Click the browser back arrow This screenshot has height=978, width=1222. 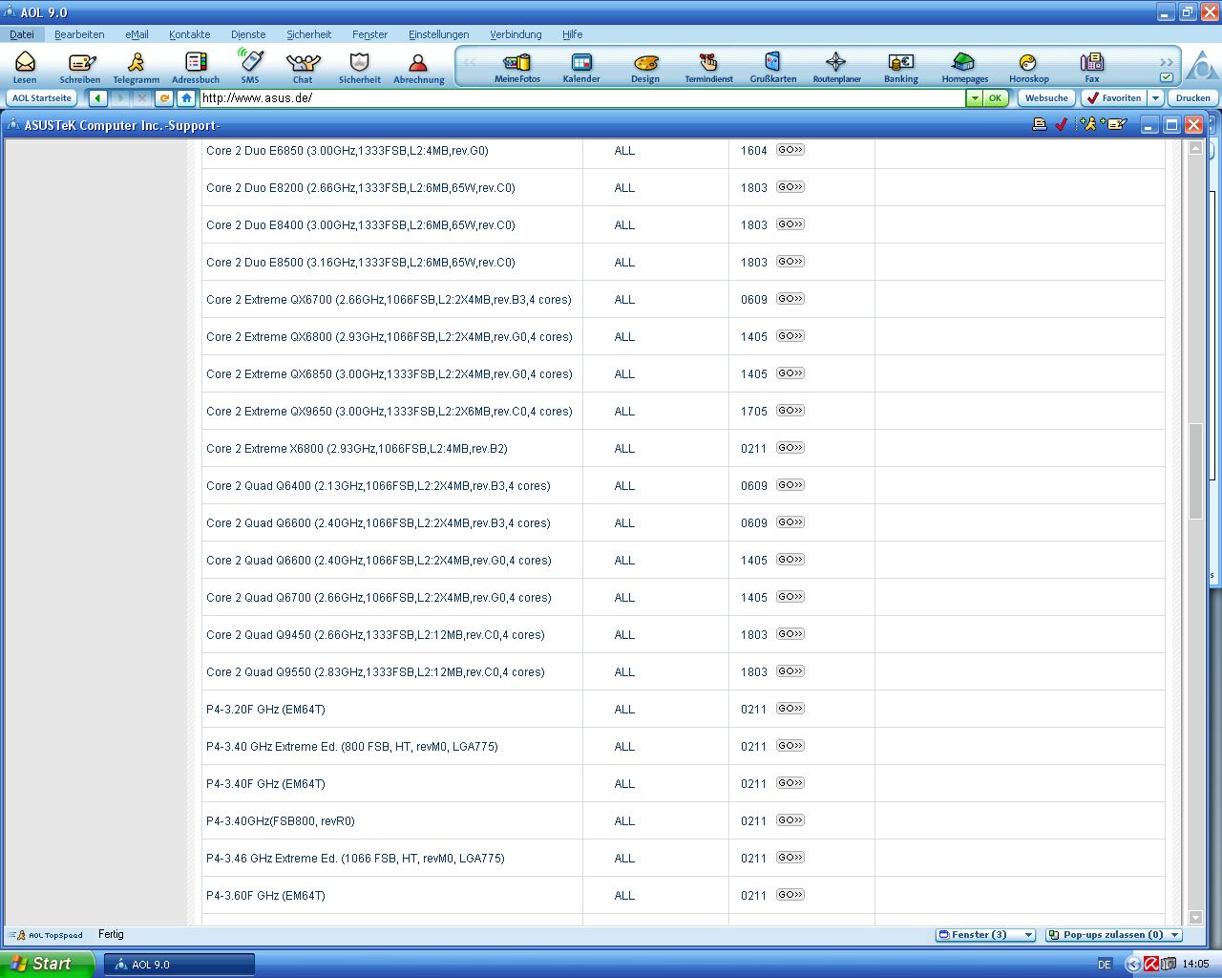pyautogui.click(x=98, y=98)
